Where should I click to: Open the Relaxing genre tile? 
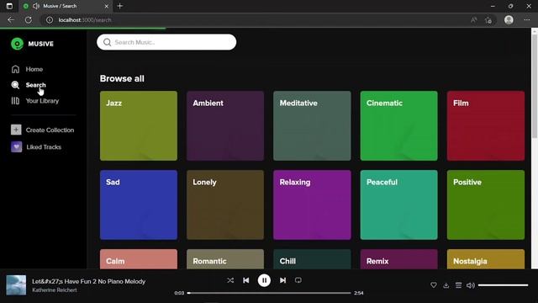click(312, 205)
